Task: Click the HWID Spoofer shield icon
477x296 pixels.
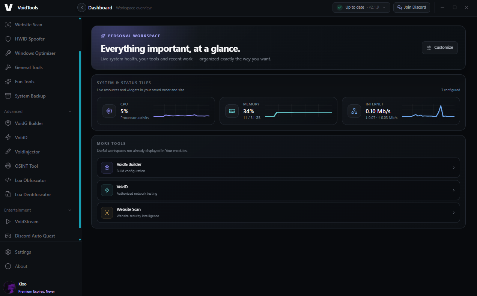Action: point(8,39)
